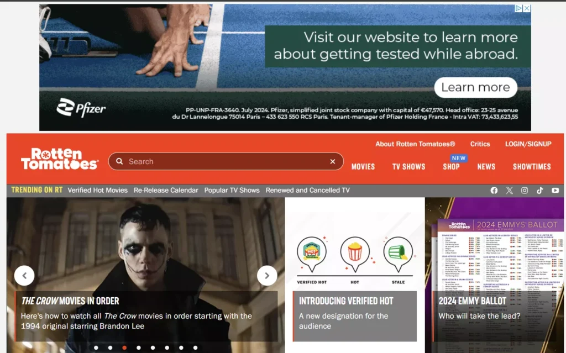Close the Pfizer ad banner

(x=527, y=8)
